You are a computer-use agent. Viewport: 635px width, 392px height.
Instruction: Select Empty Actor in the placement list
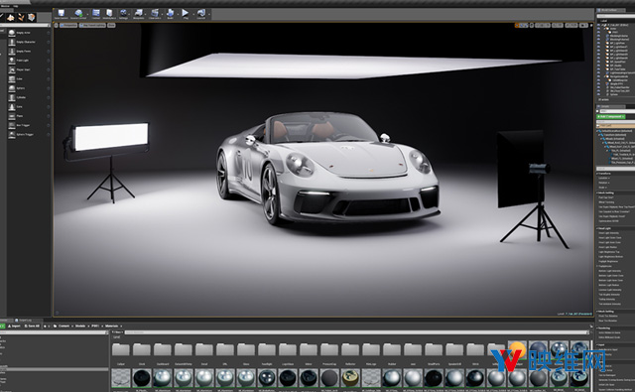coord(29,33)
